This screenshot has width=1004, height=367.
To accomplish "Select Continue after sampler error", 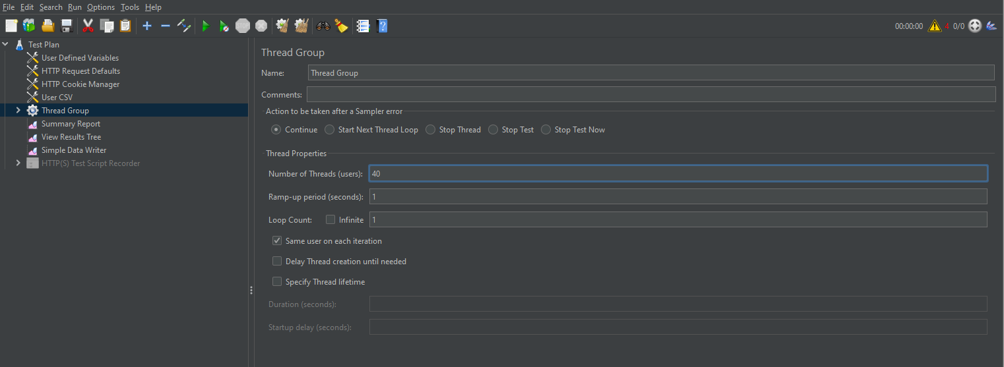I will coord(294,130).
